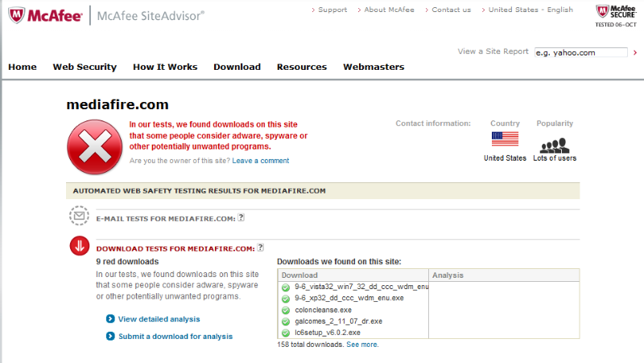Screen dimensions: 644x363
Task: Click the View a Site Report input field
Action: [580, 52]
